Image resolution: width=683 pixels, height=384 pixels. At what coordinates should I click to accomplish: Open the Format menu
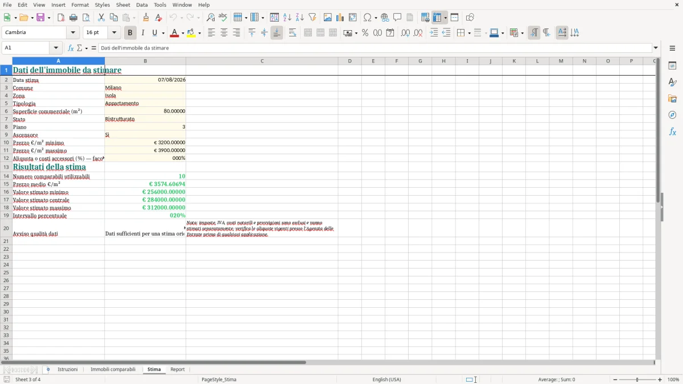tap(80, 5)
